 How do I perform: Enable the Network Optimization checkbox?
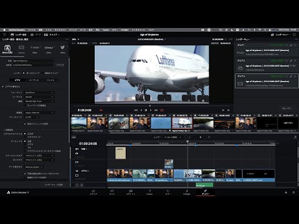[x=26, y=105]
